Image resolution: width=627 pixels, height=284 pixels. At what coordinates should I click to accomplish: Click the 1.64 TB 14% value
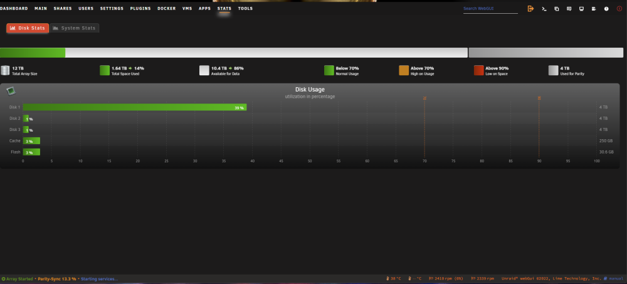coord(128,68)
